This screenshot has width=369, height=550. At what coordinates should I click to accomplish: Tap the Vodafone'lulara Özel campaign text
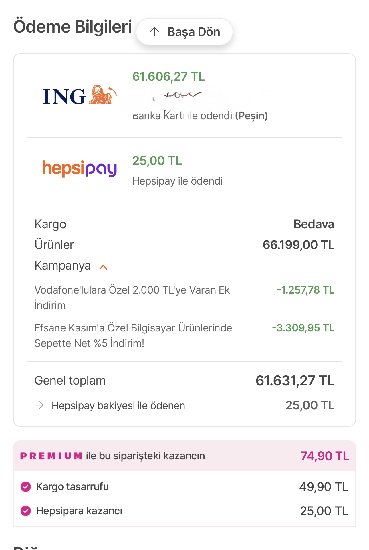click(132, 297)
